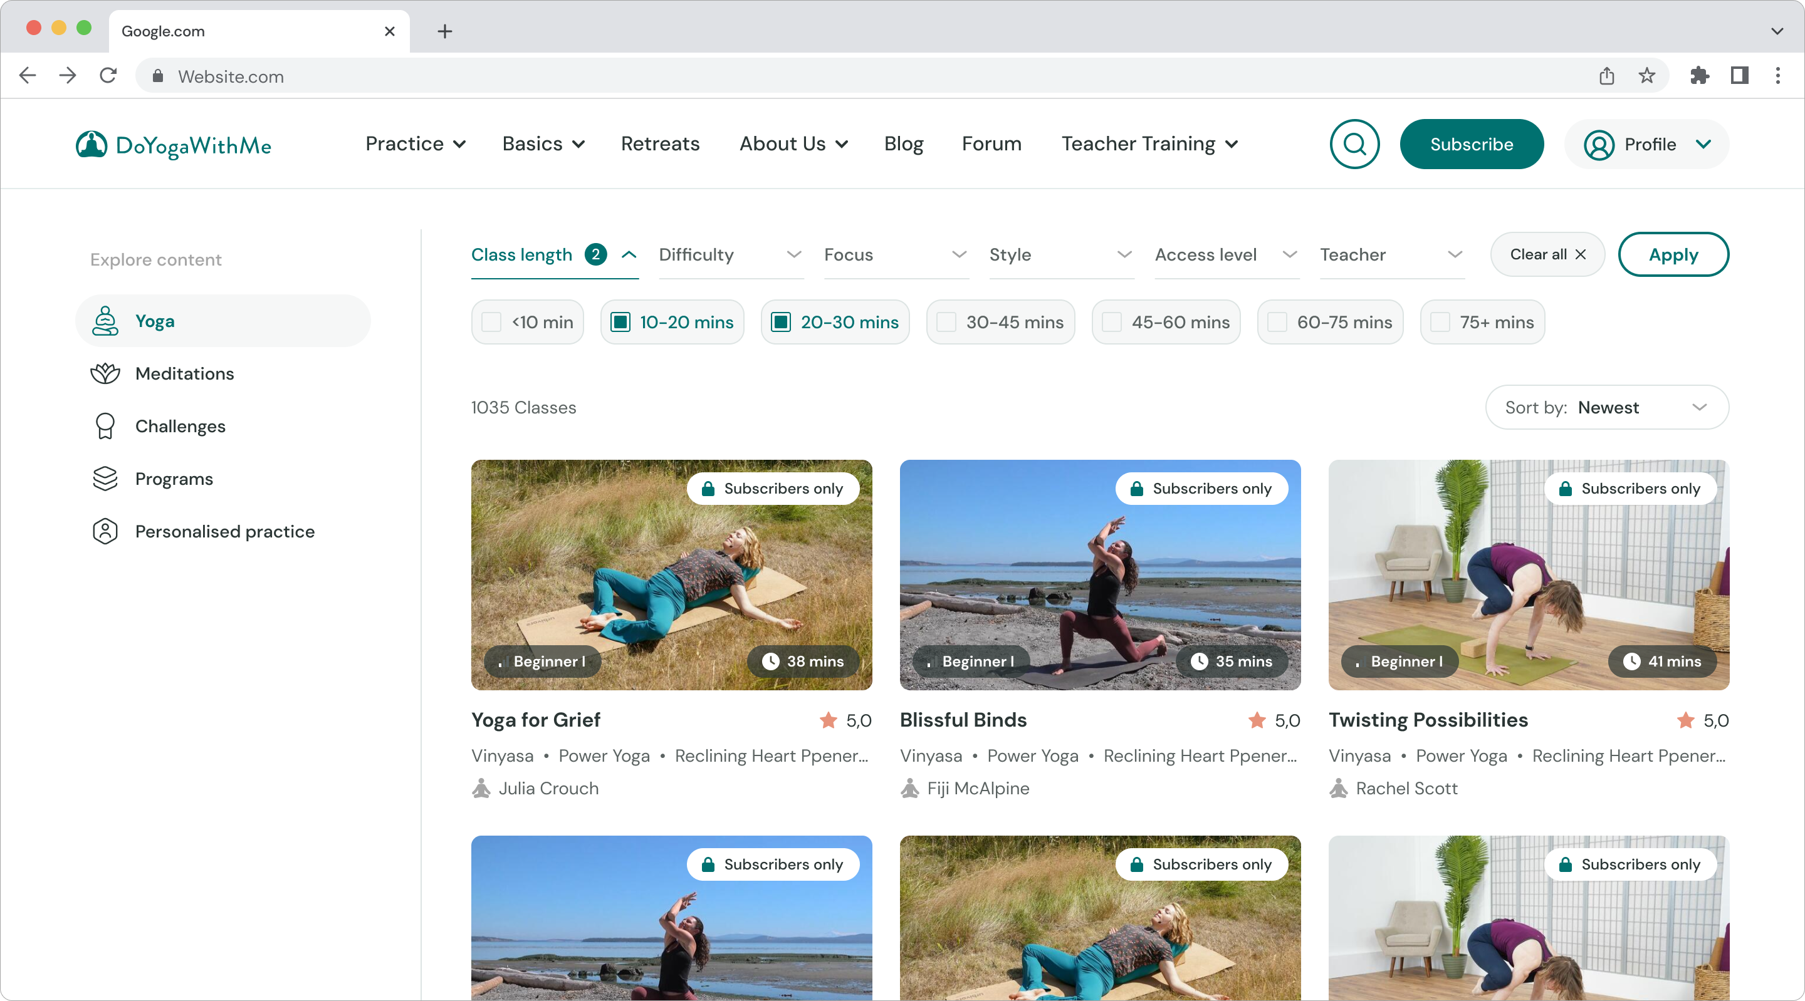Click the Programs stacked layers icon

[x=105, y=479]
